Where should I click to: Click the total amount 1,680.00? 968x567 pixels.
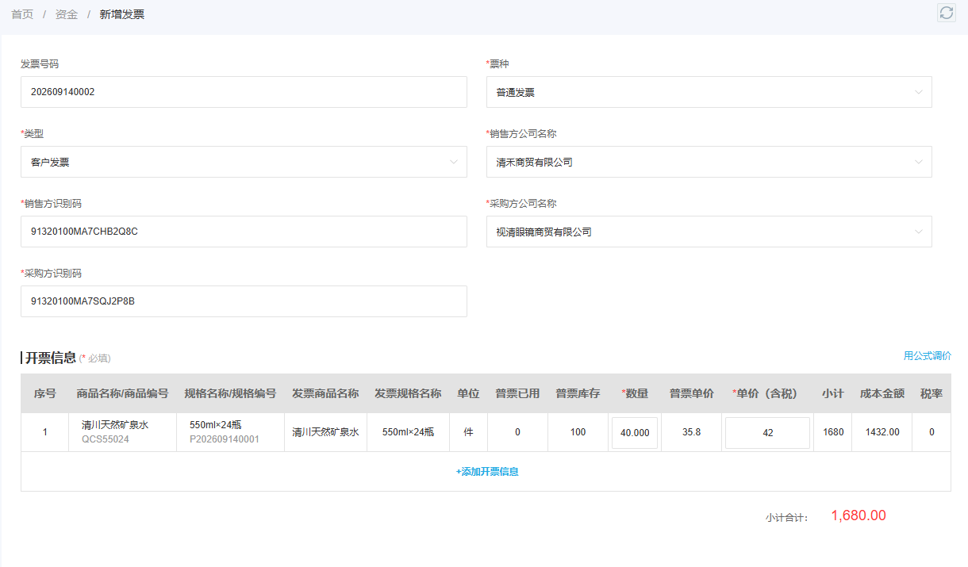click(x=859, y=515)
